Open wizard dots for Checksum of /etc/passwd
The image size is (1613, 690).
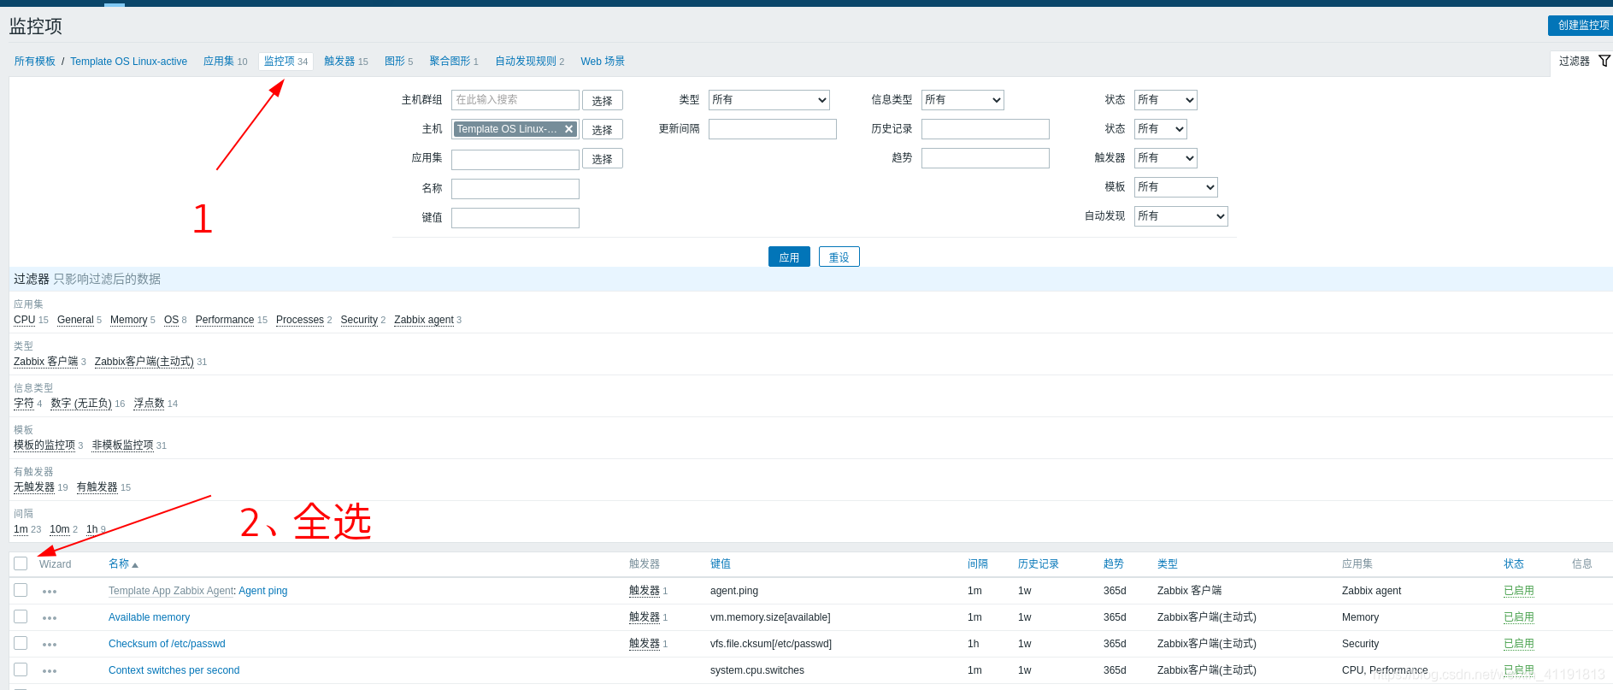pos(50,645)
